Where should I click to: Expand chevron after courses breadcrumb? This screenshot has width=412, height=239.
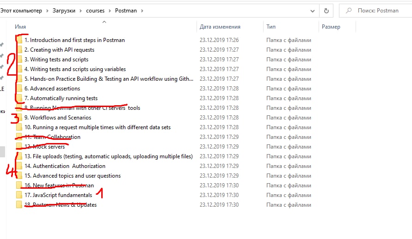110,11
